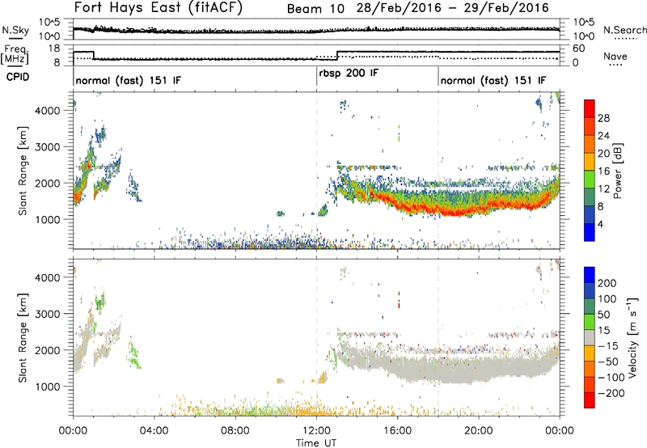Click the '4' label on Power colorbar

click(601, 225)
